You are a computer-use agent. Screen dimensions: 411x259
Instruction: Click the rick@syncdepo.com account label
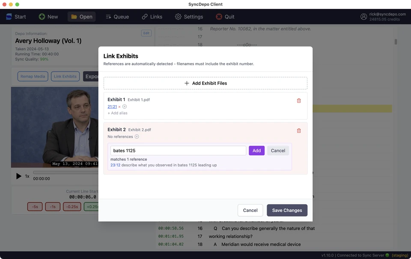coord(387,14)
